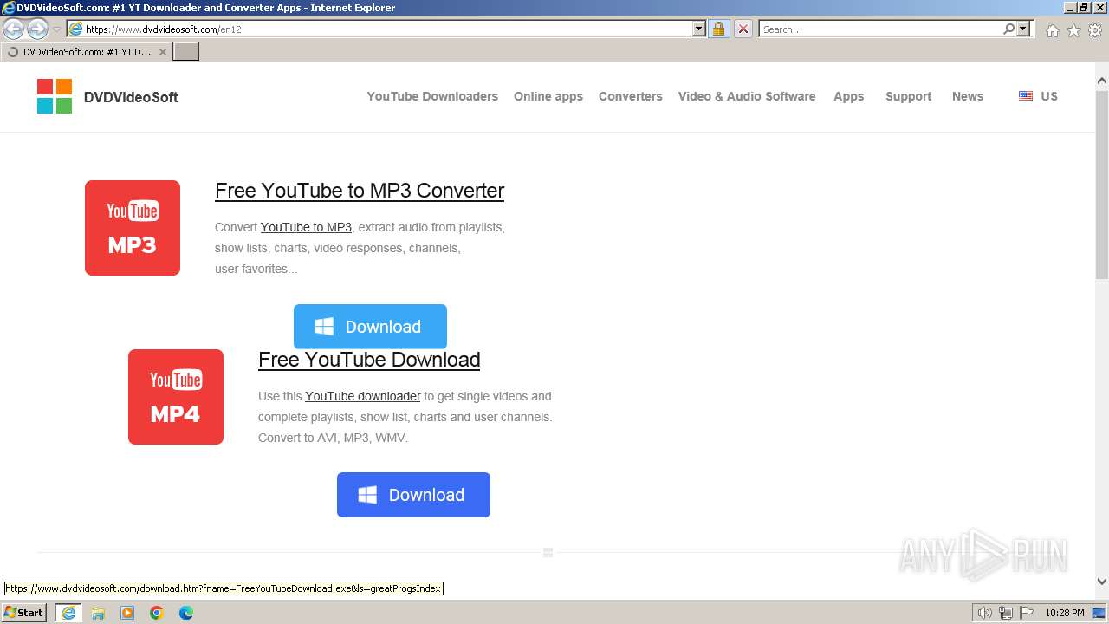Download Free YouTube to MP3 Converter
The height and width of the screenshot is (624, 1109).
click(370, 327)
